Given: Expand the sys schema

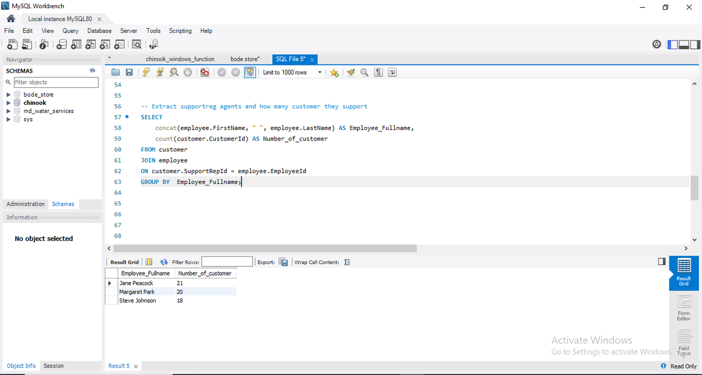Looking at the screenshot, I should 8,119.
